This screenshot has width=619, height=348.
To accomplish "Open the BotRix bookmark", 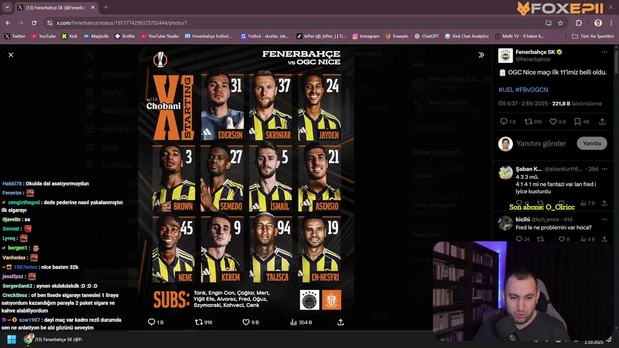I will 125,36.
